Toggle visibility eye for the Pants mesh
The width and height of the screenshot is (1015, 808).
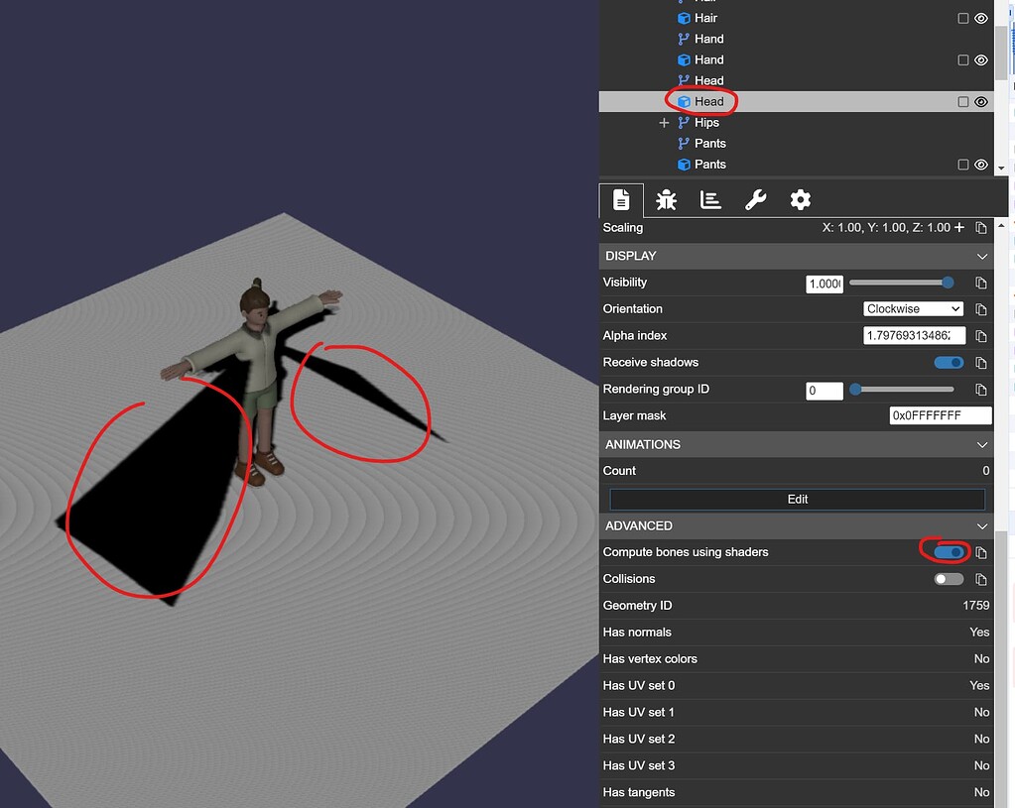[981, 165]
